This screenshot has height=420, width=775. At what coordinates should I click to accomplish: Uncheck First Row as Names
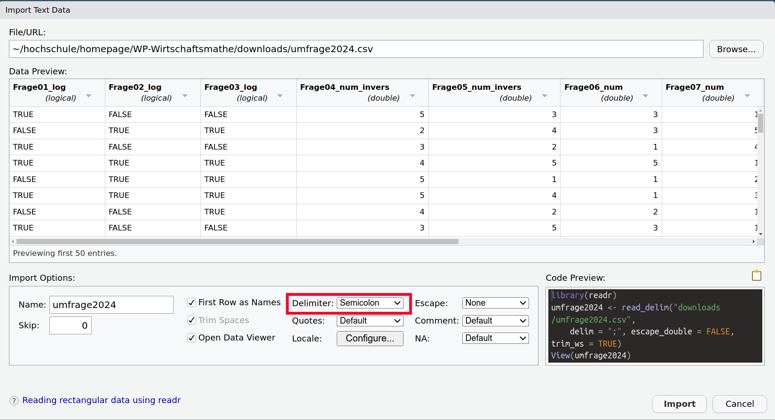[x=192, y=302]
